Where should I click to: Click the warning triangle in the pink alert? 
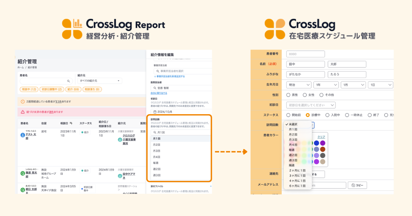[x=23, y=112]
